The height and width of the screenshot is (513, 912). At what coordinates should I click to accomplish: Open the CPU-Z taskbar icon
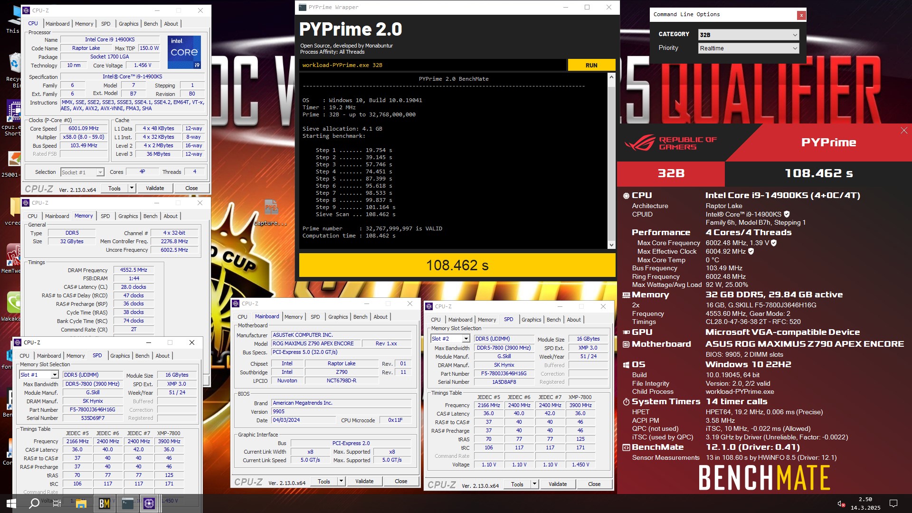click(149, 503)
